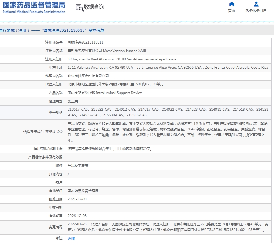This screenshot has width=274, height=245.
Task: Click the 代理人住所 row label
Action: 54,84
